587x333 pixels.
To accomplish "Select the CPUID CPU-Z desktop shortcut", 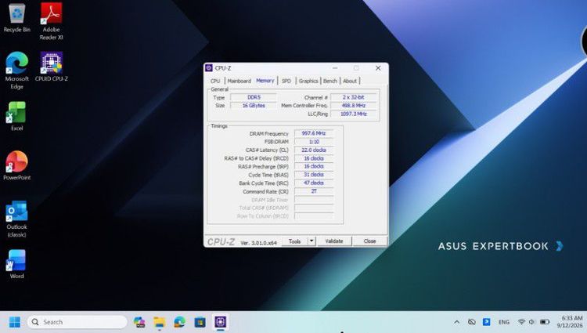I will (x=52, y=67).
